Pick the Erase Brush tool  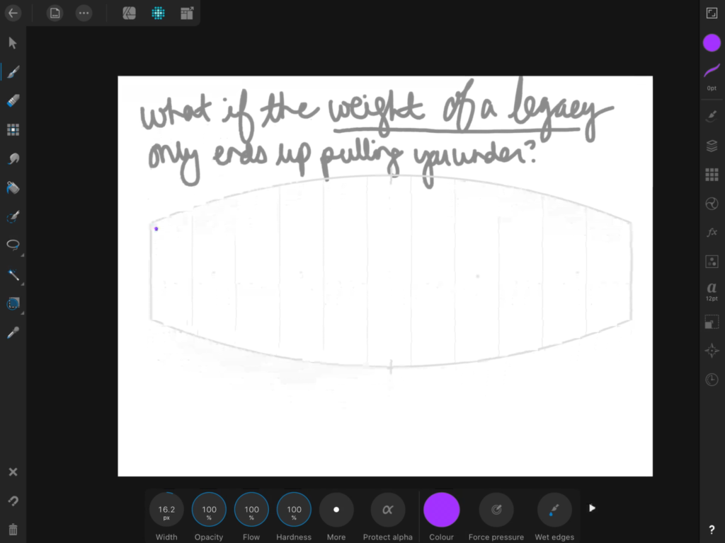13,101
